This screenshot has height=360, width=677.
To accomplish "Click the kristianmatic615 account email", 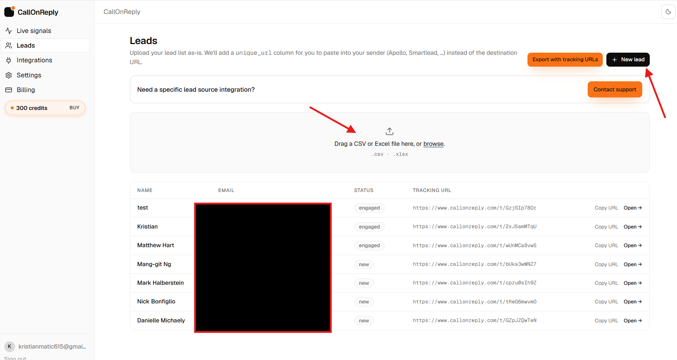I will click(52, 346).
